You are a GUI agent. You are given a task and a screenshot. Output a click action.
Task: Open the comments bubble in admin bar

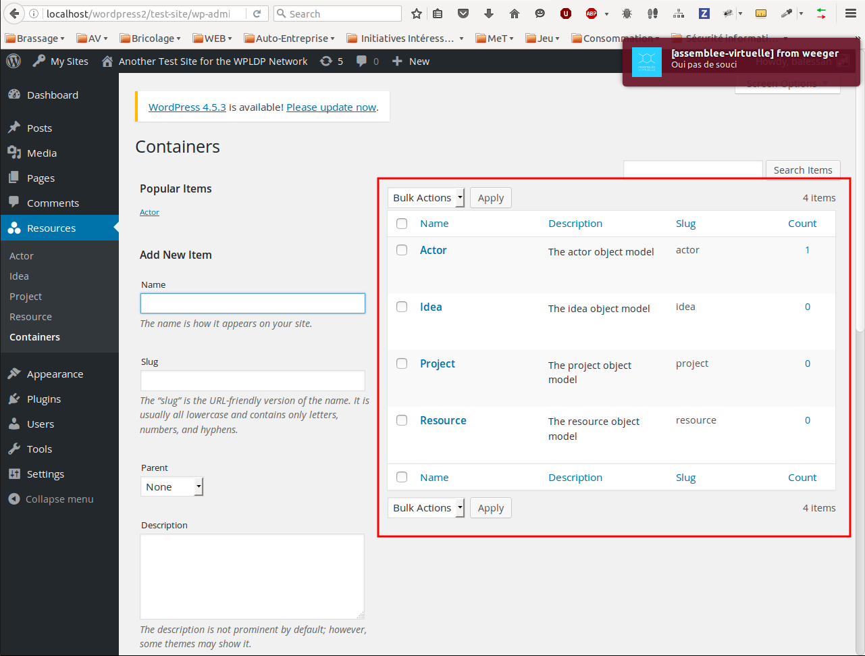pyautogui.click(x=367, y=61)
